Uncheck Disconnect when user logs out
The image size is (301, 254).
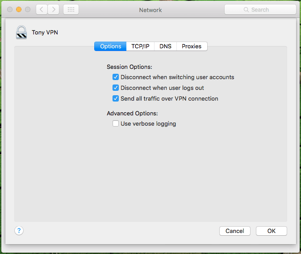116,88
